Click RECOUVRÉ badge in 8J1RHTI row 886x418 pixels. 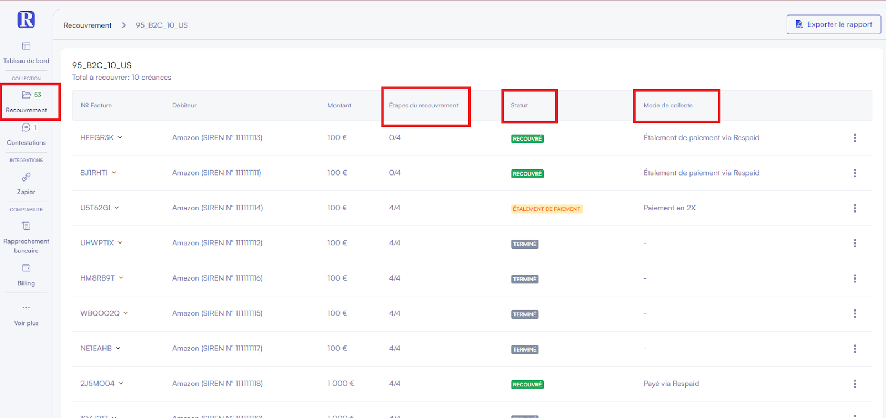(527, 174)
